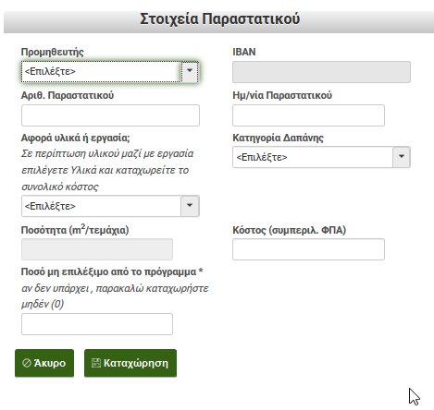Click the Κατηγορία Δαπάνης label
This screenshot has width=434, height=410.
coord(278,138)
